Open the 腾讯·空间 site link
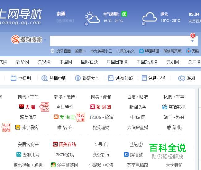The height and width of the screenshot is (170, 201). tap(28, 97)
